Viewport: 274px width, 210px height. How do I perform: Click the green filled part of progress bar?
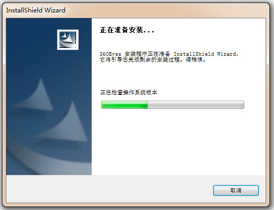(124, 105)
